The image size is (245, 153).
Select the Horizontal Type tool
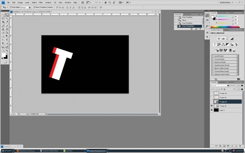pyautogui.click(x=7, y=40)
